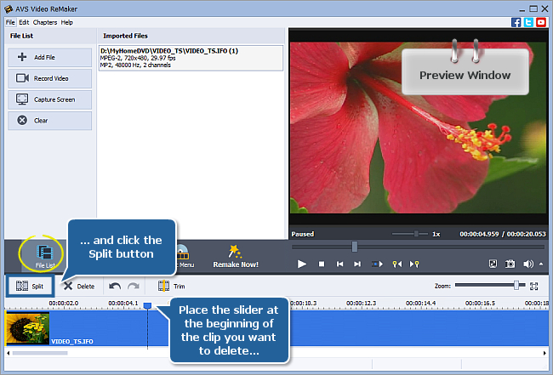
Task: Click the blue timeline cursor marker
Action: coord(147,306)
